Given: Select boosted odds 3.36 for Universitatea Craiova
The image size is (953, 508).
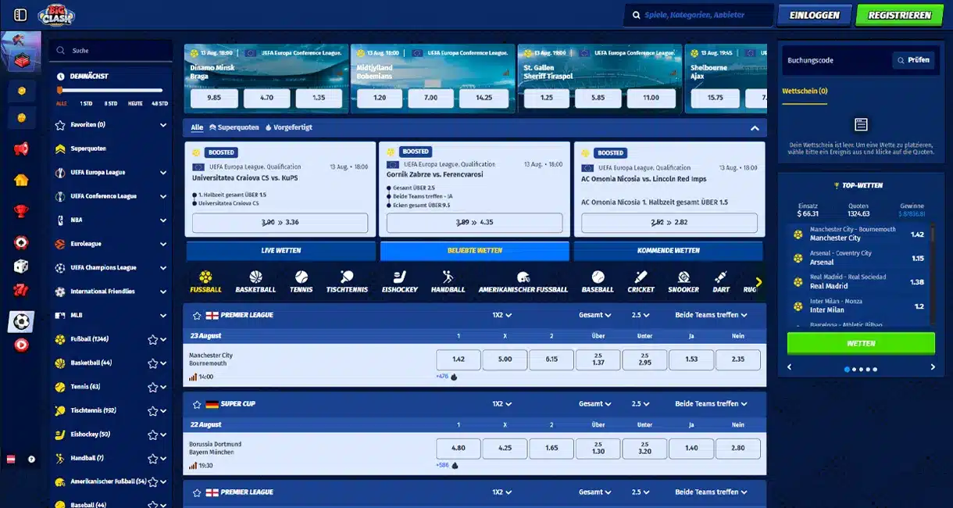Looking at the screenshot, I should [x=280, y=223].
